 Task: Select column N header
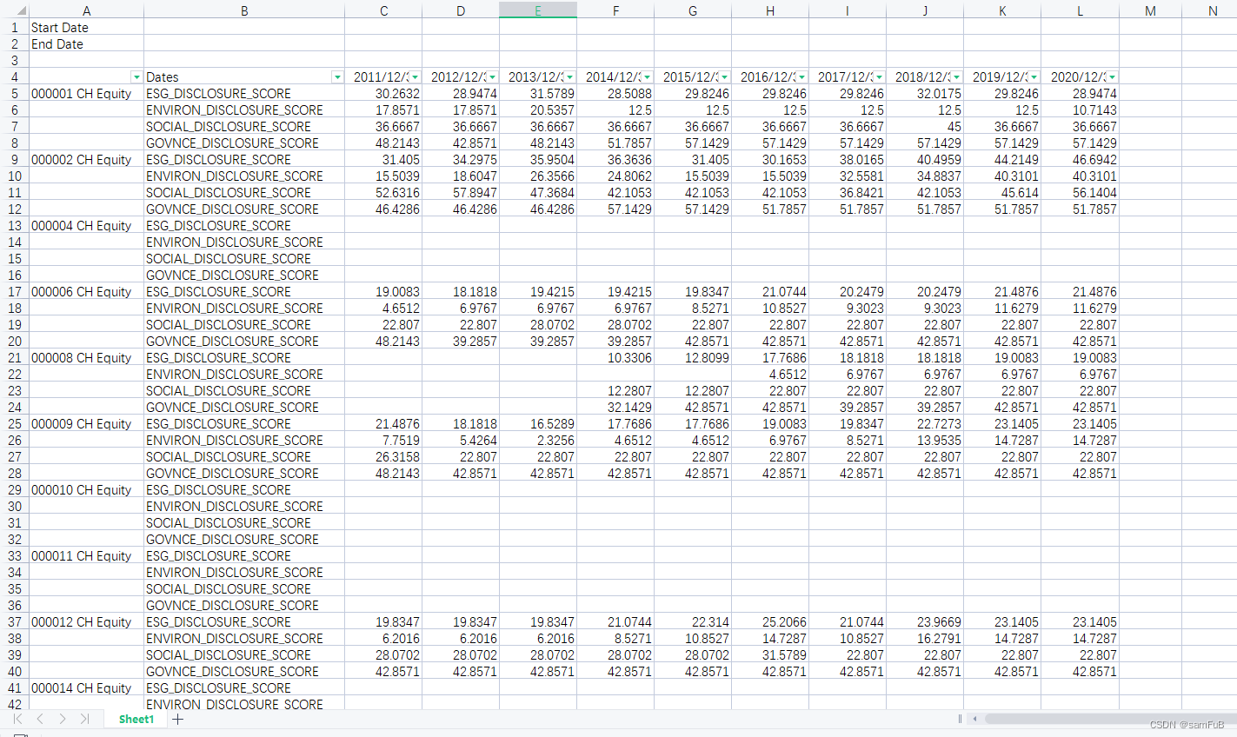point(1212,10)
